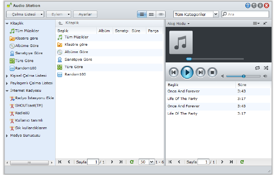Image resolution: width=274 pixels, height=175 pixels.
Task: Open the help question mark icon
Action: point(248,5)
